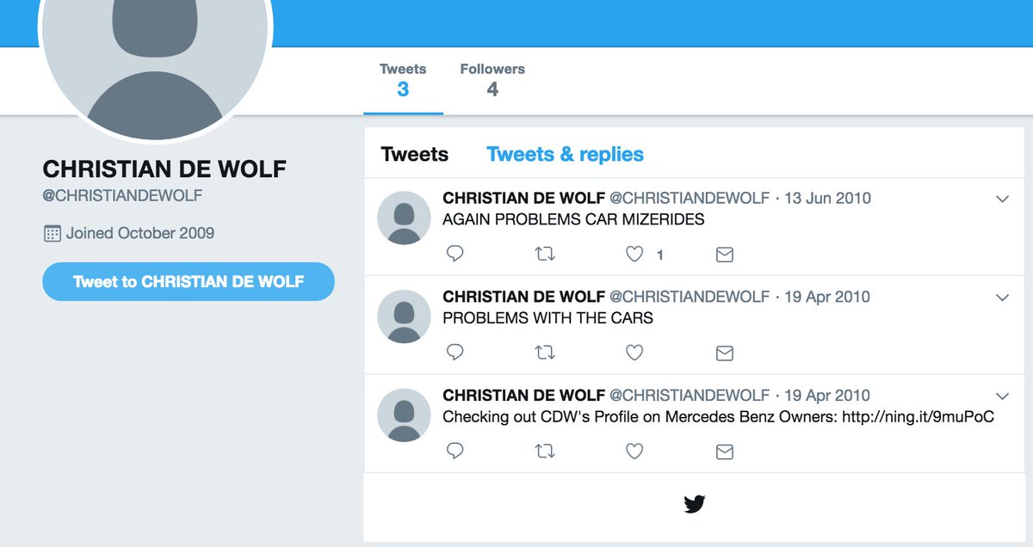The height and width of the screenshot is (547, 1033).
Task: Send 'AGAIN PROBLEMS CAR MIZERIDES' tweet via direct message
Action: tap(725, 254)
